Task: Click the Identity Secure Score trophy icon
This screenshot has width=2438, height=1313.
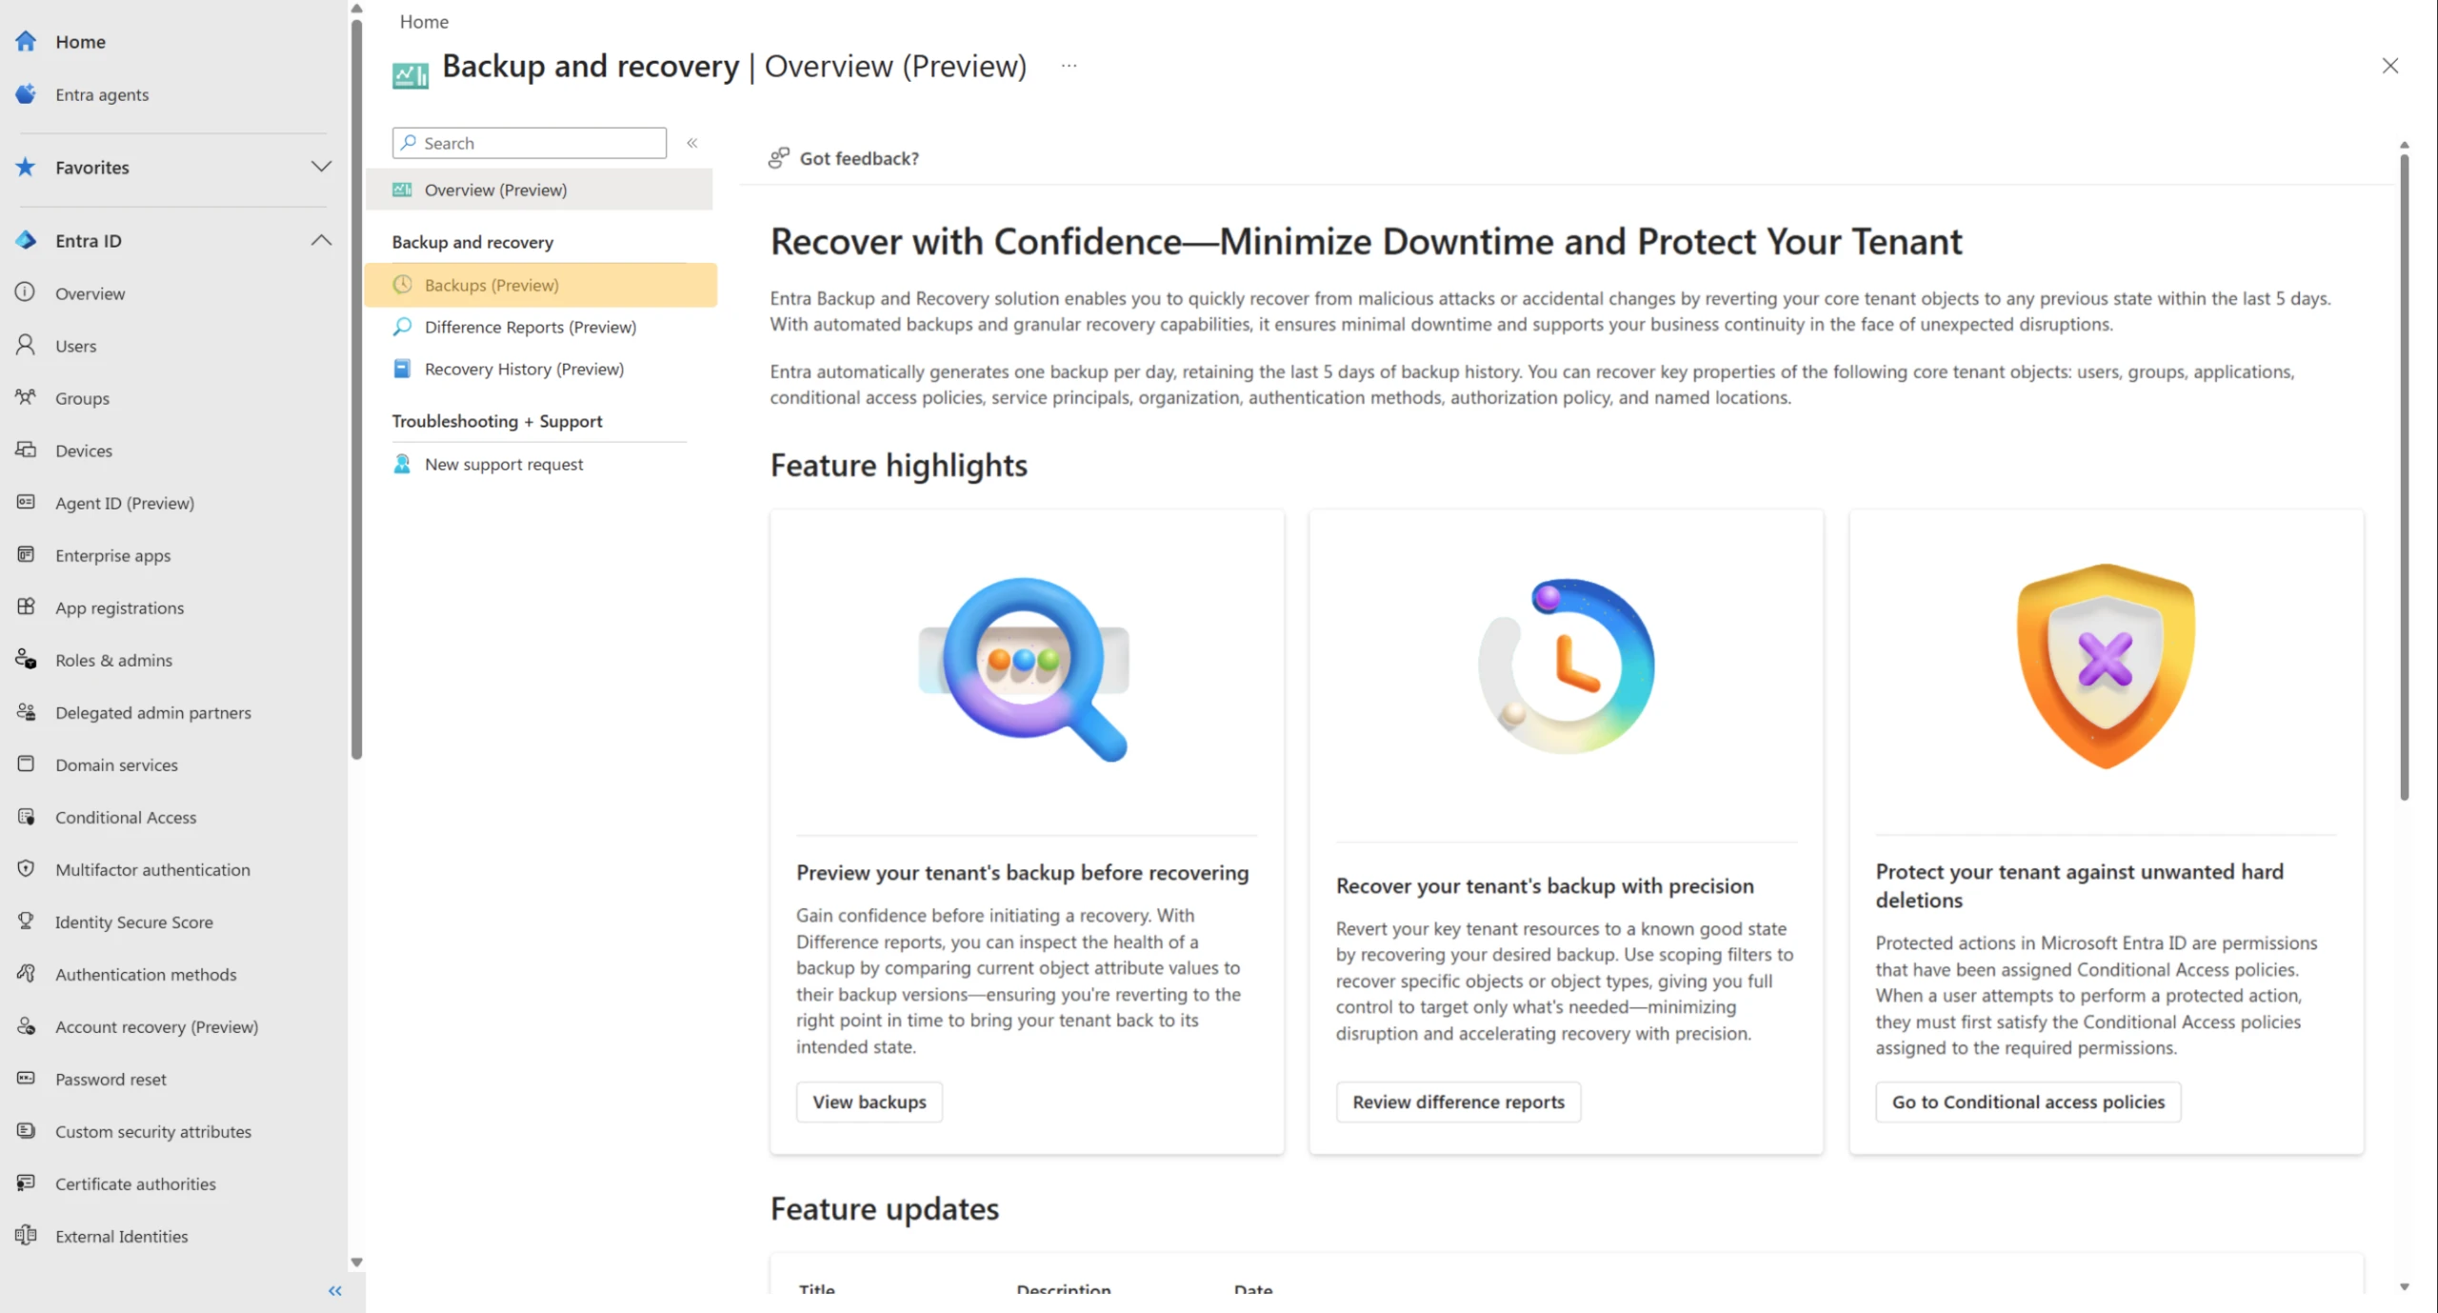Action: (26, 921)
